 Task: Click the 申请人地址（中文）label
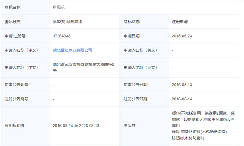[x=21, y=68]
